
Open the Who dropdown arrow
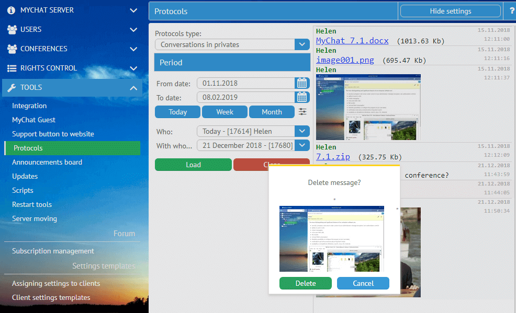(302, 131)
